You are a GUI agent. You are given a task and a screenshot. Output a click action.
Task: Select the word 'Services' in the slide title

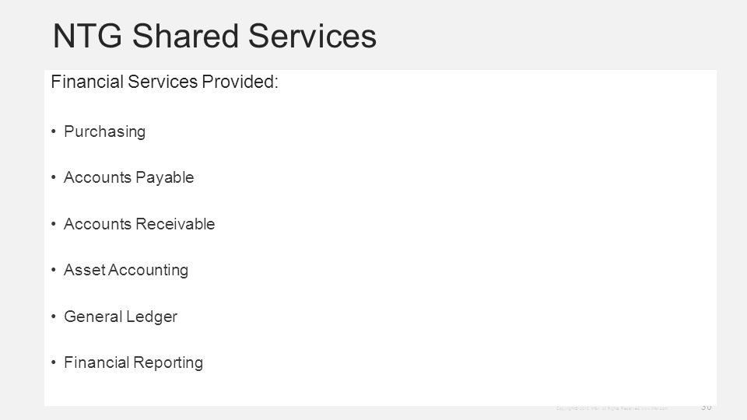point(313,36)
